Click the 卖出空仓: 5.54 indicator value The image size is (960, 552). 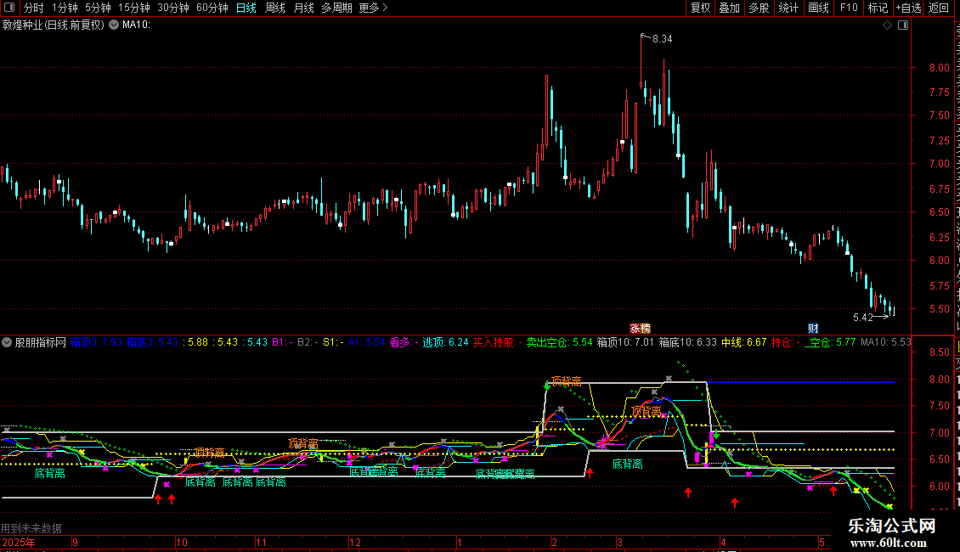tap(559, 343)
